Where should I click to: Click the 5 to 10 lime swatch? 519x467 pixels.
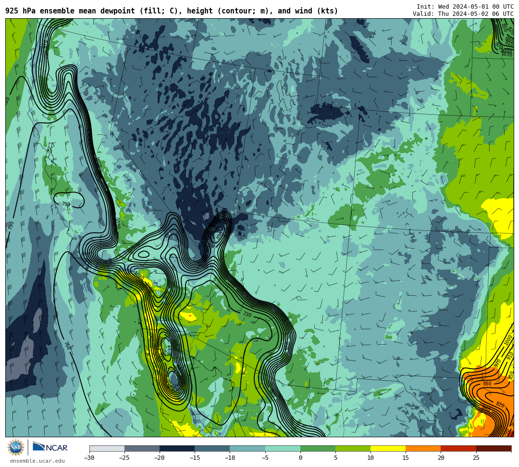coord(353,448)
